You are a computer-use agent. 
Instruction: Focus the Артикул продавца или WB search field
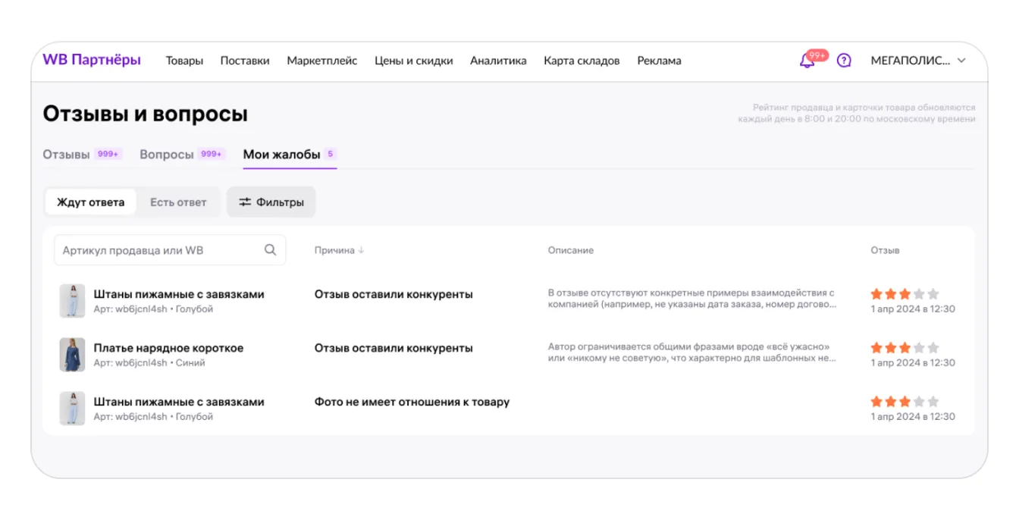click(159, 250)
